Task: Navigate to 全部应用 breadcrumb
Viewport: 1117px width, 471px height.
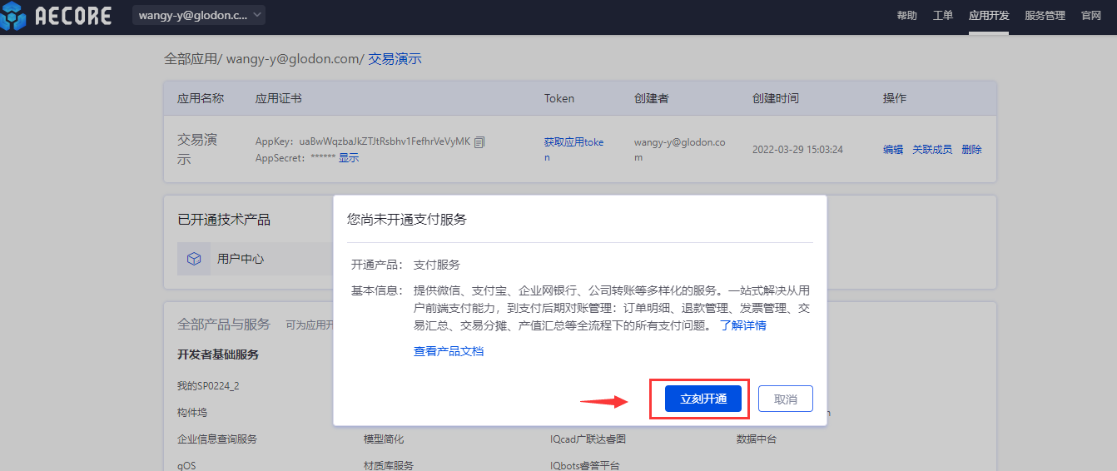Action: click(x=190, y=59)
